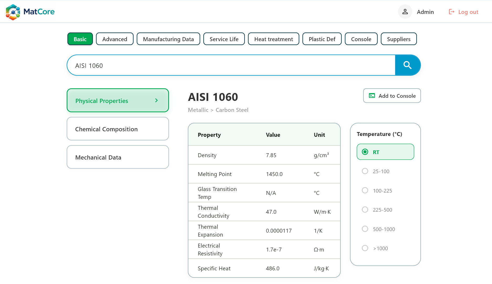Run search with the magnifier button
The height and width of the screenshot is (284, 492).
point(408,65)
